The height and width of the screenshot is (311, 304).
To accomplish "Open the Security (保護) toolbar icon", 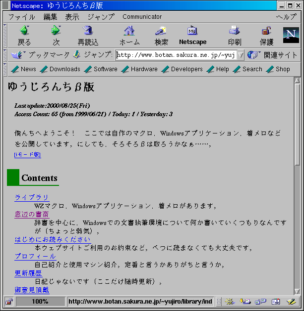I will click(x=266, y=31).
